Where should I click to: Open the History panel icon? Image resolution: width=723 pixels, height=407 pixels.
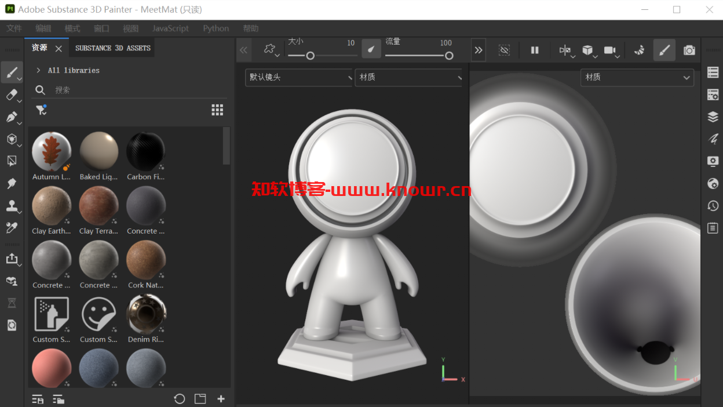pyautogui.click(x=713, y=206)
